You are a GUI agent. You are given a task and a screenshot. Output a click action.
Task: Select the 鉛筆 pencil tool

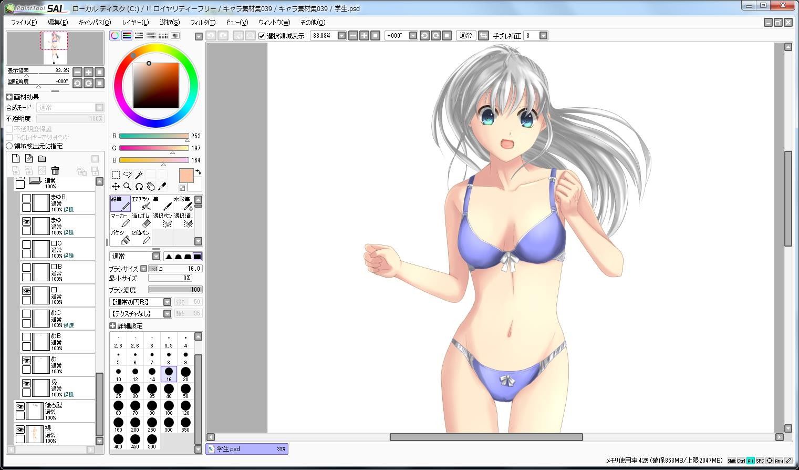coord(120,203)
